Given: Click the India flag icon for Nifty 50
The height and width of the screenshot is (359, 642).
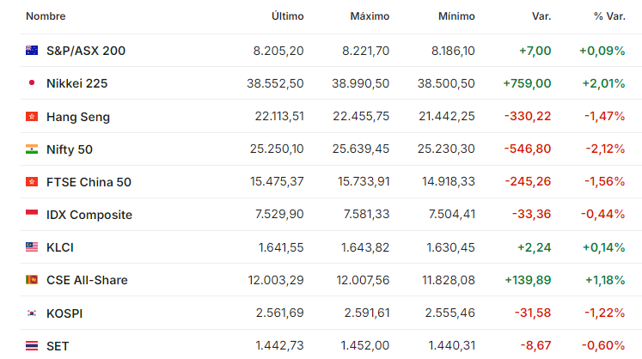Looking at the screenshot, I should [32, 149].
